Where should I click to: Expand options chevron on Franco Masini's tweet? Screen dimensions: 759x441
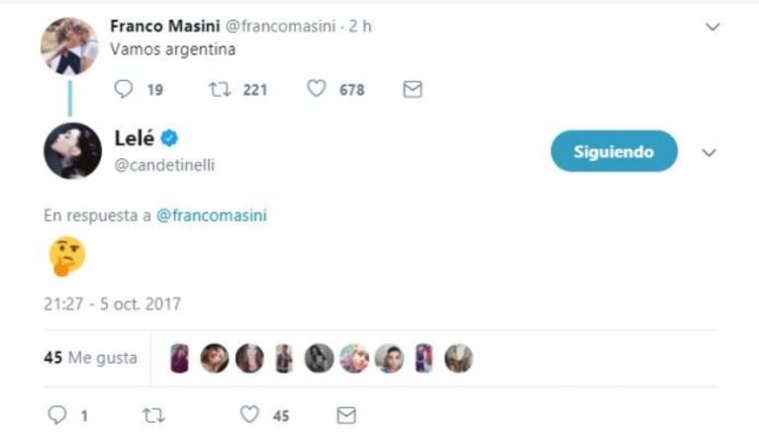coord(712,27)
